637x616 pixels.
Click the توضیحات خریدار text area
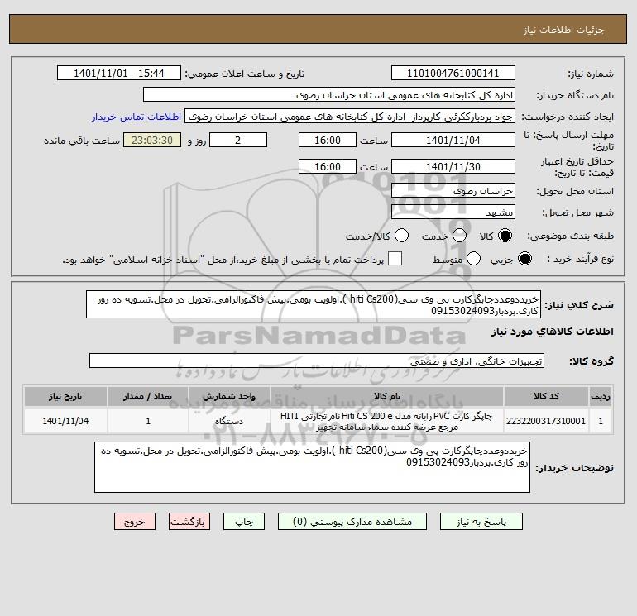312,467
